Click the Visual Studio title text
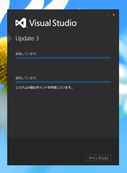The width and height of the screenshot is (127, 173). (x=53, y=23)
